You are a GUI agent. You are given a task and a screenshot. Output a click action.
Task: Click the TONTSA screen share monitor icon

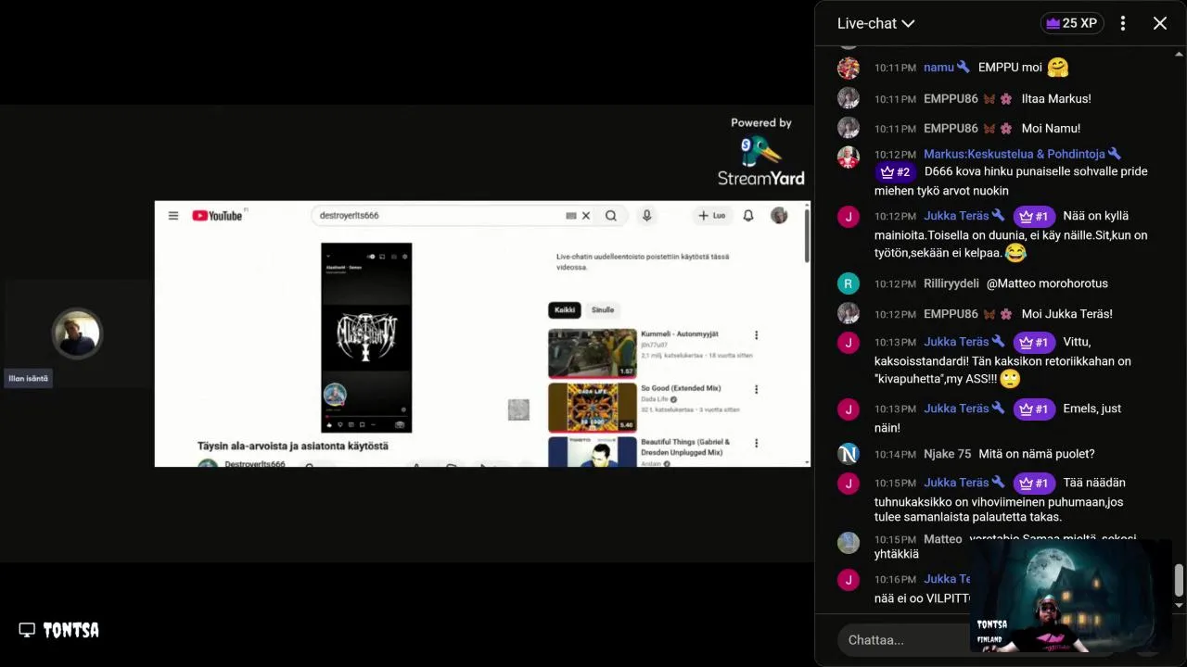point(27,630)
